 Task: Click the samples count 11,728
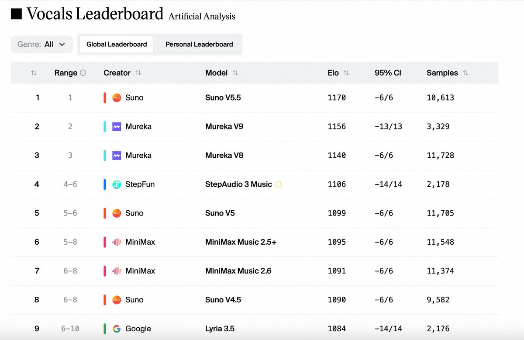(x=440, y=155)
